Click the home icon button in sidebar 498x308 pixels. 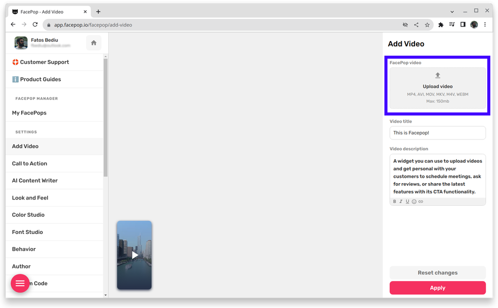tap(94, 43)
